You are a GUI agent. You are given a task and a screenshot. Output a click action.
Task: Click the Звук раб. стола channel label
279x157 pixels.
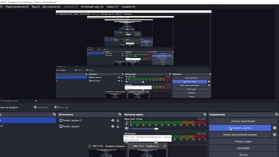[x=133, y=119]
